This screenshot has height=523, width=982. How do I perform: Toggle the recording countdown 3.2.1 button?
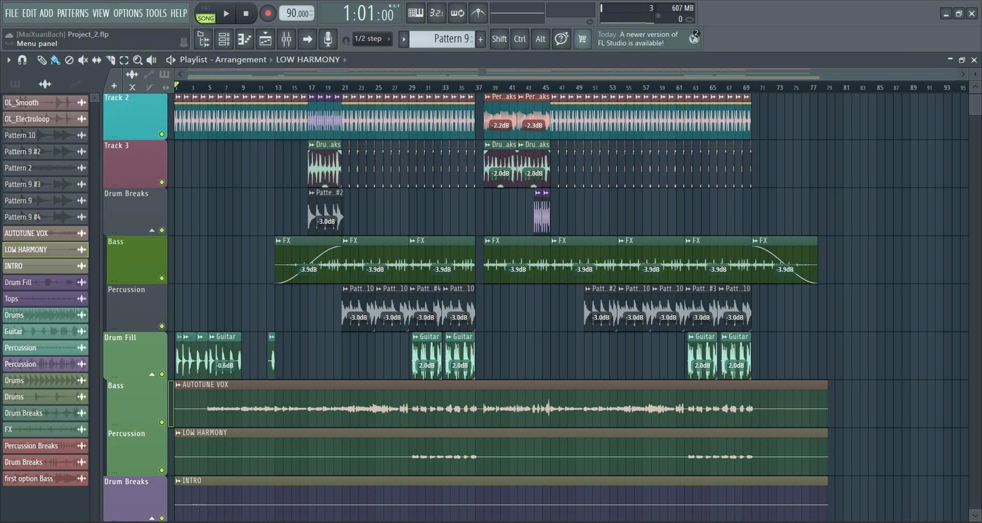(x=436, y=13)
